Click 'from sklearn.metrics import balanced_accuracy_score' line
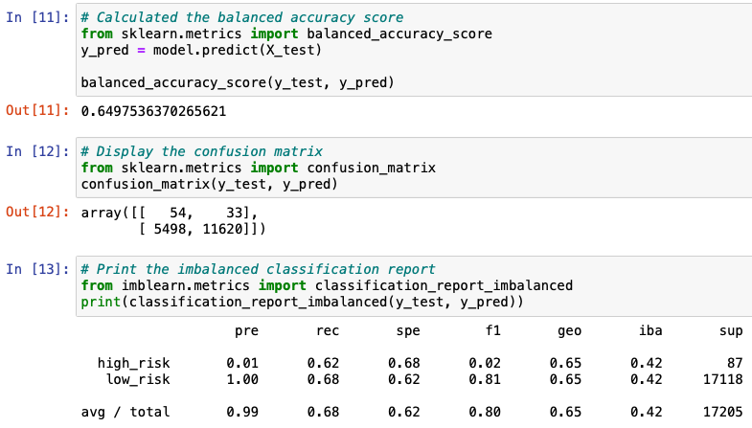The height and width of the screenshot is (428, 752). (286, 34)
